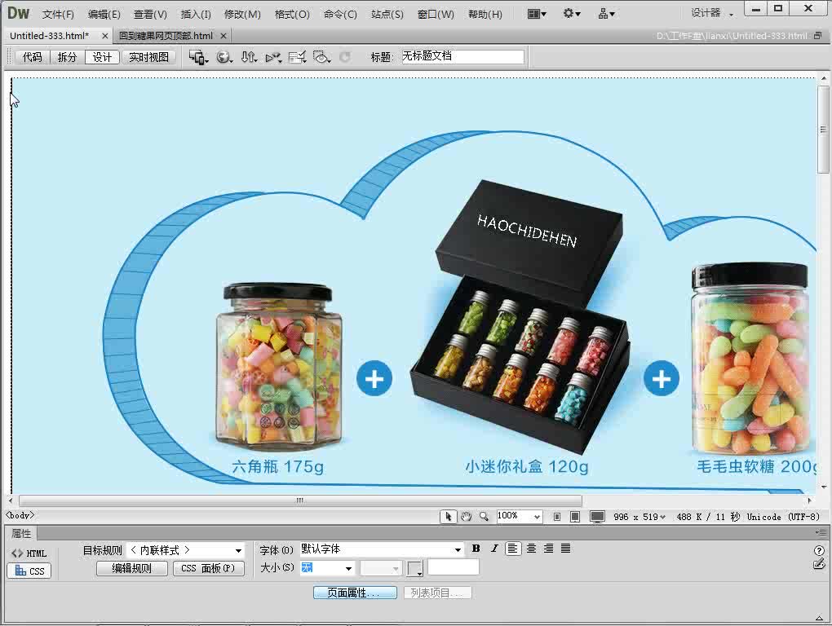
Task: Switch to tablet size window icon
Action: coord(575,517)
